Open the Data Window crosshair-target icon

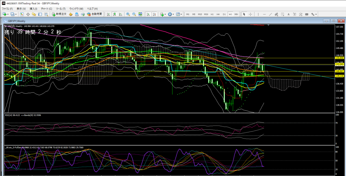28,14
